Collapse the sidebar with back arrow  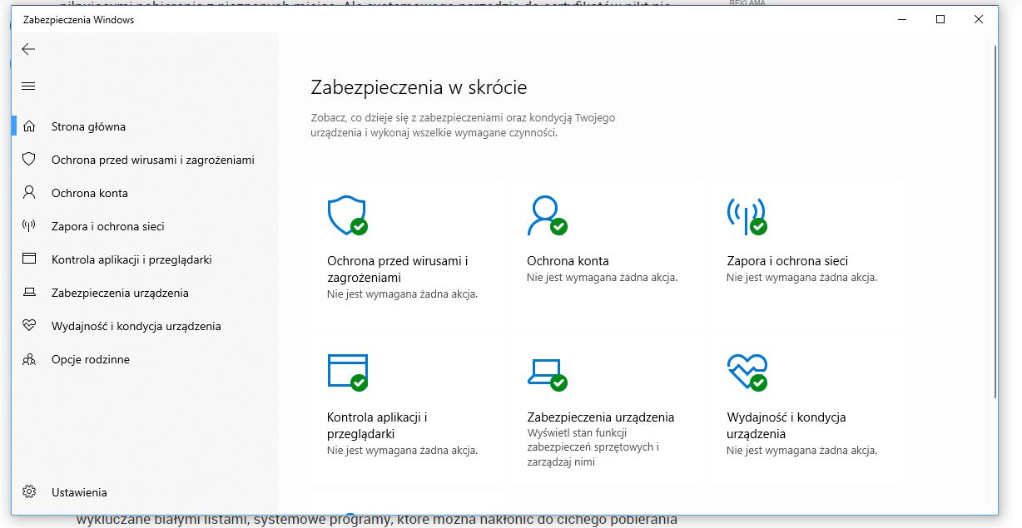pyautogui.click(x=28, y=49)
